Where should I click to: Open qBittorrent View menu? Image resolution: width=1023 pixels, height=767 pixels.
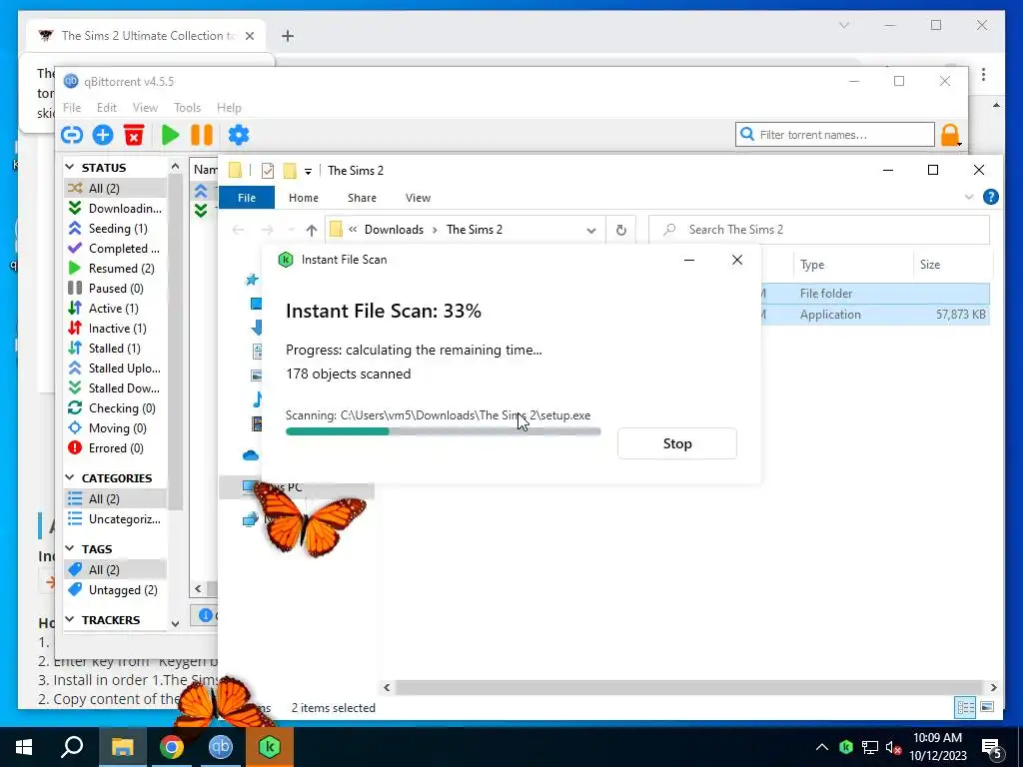pos(145,108)
